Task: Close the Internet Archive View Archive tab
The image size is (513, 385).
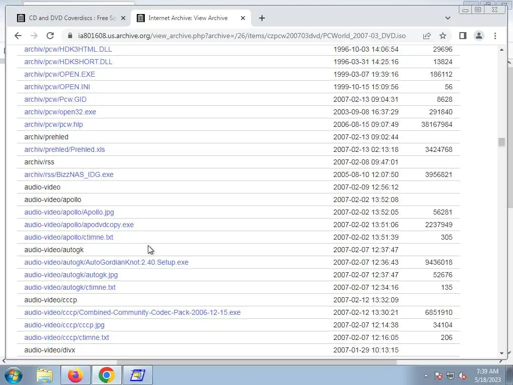Action: pos(243,18)
